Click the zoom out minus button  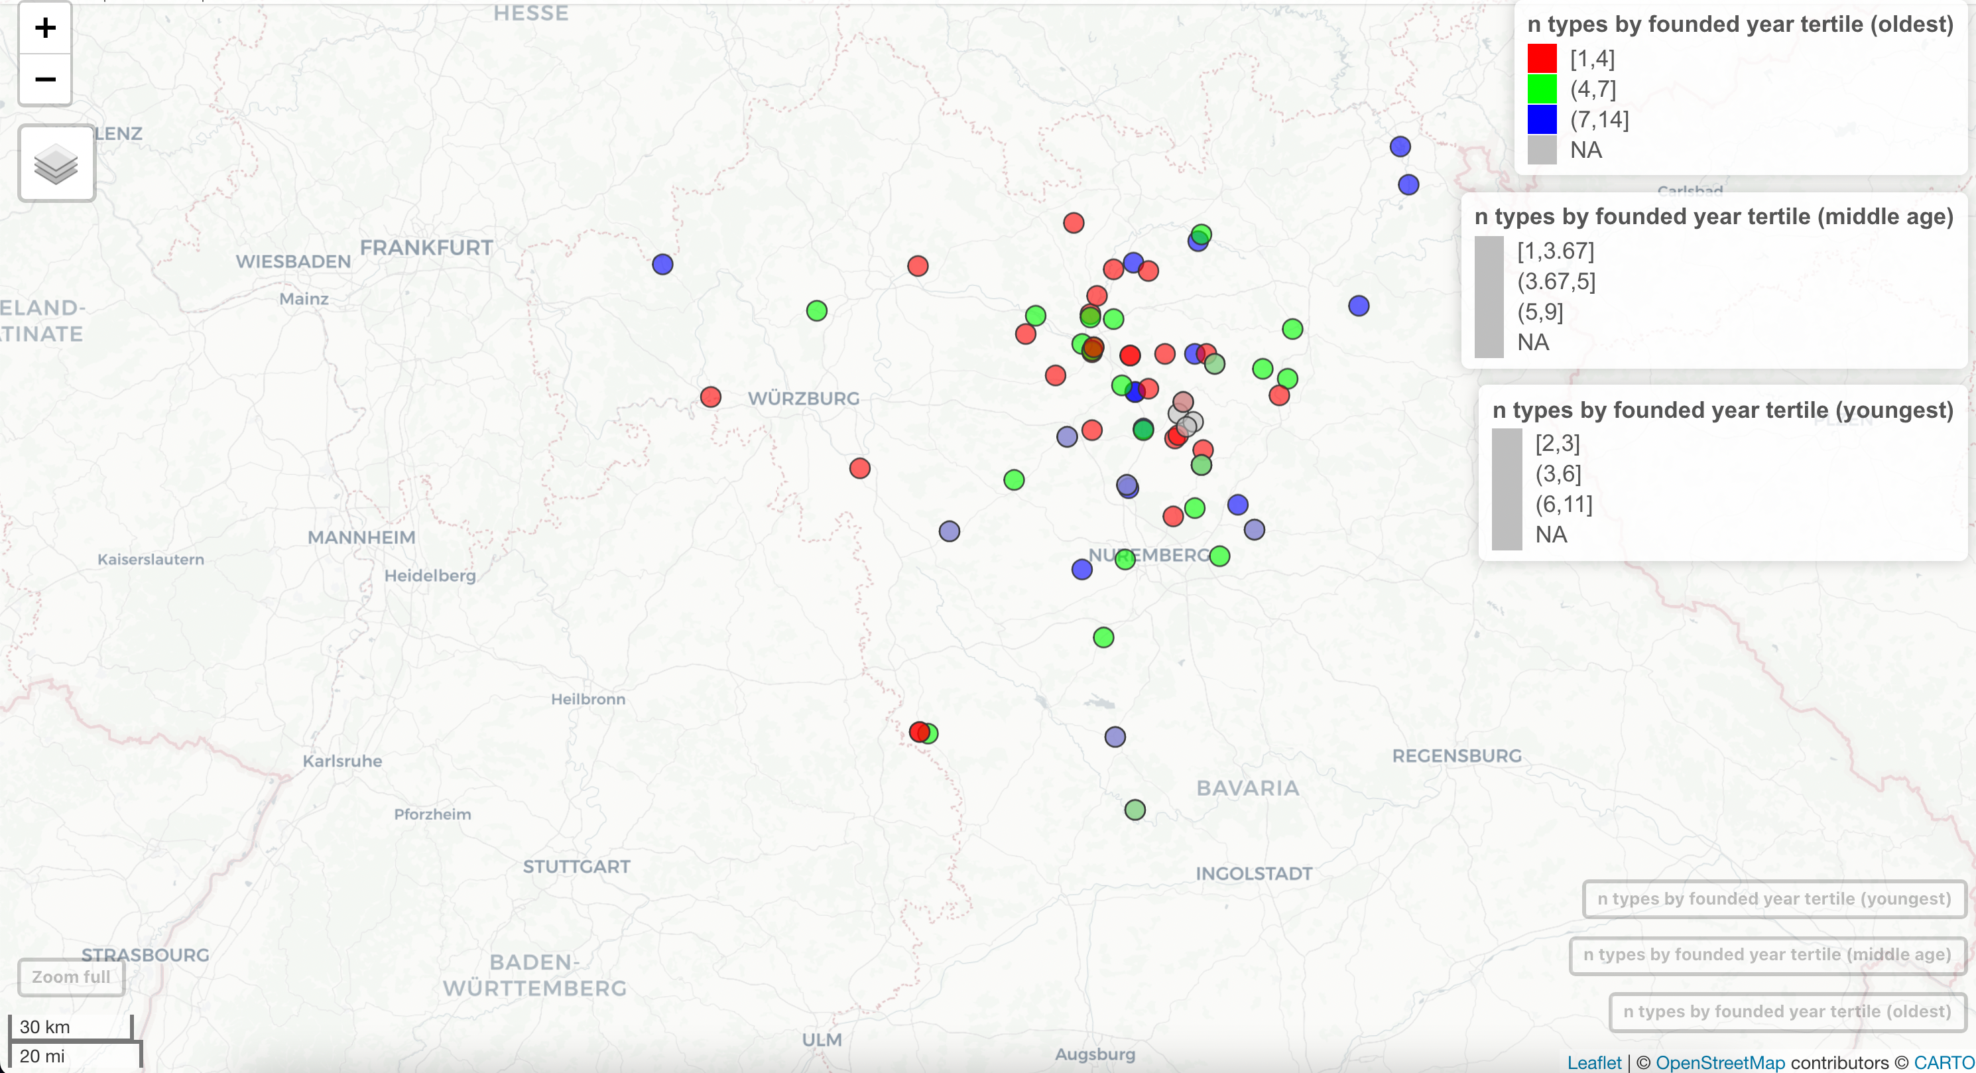pos(45,79)
